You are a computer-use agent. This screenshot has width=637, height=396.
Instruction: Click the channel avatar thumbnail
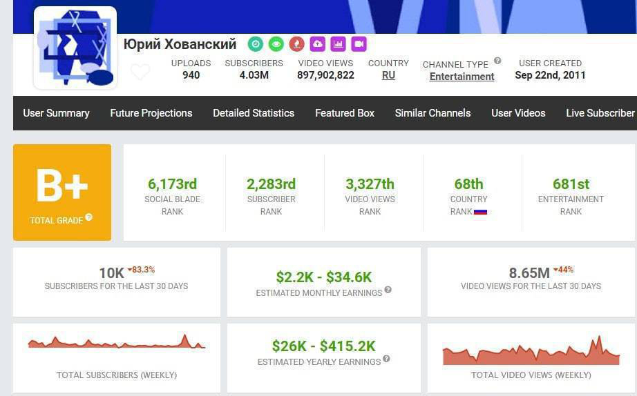(75, 48)
